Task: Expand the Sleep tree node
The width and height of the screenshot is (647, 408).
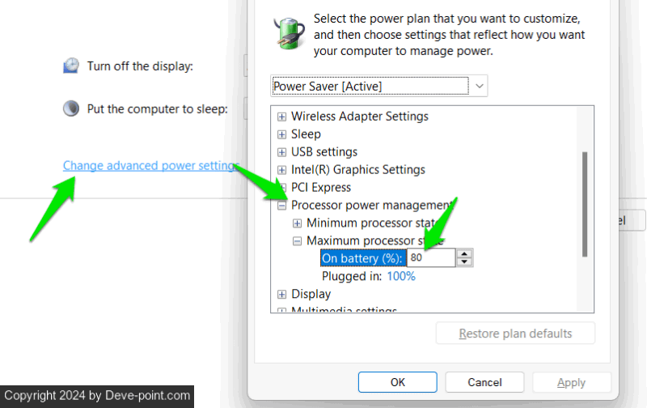Action: [282, 134]
